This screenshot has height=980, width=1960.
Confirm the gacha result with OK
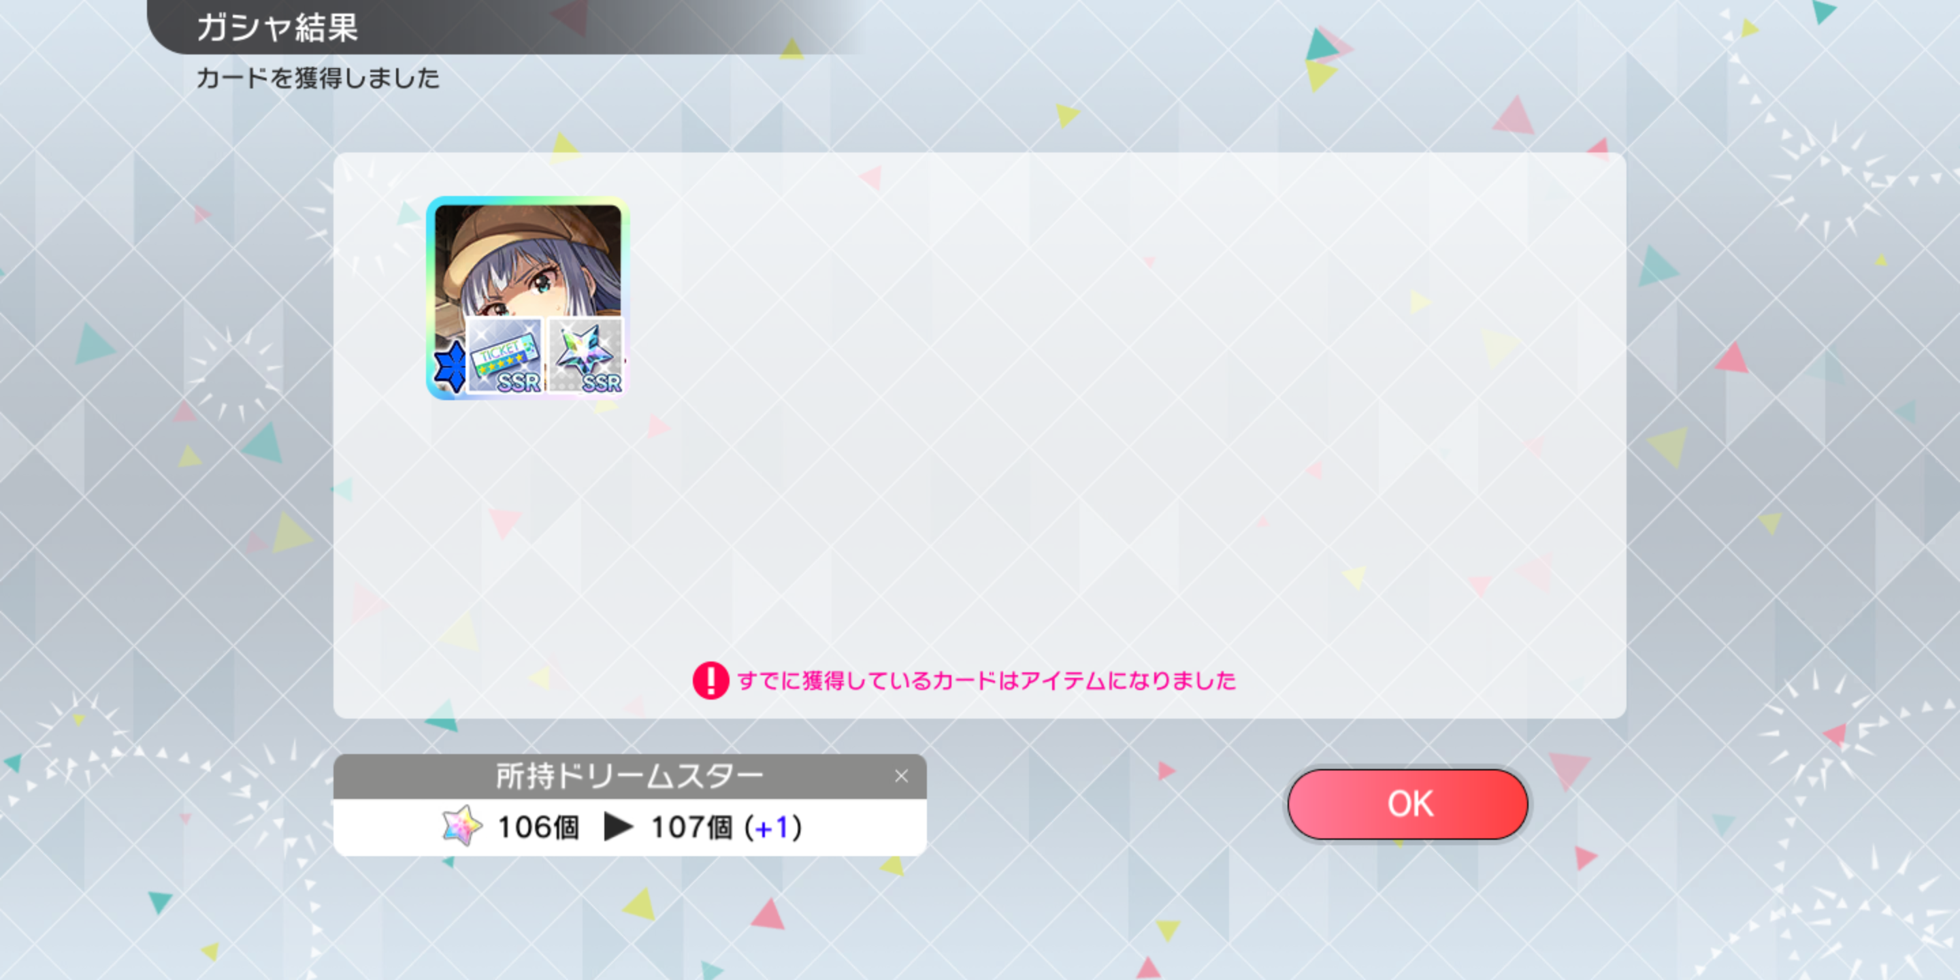[x=1407, y=804]
